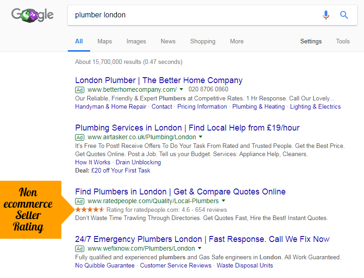This screenshot has height=278, width=364.
Task: Expand dropdown arrow next to ratedpeople.com URL
Action: tap(223, 201)
